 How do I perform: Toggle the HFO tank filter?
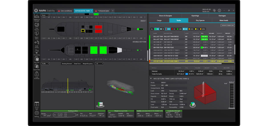(168, 29)
